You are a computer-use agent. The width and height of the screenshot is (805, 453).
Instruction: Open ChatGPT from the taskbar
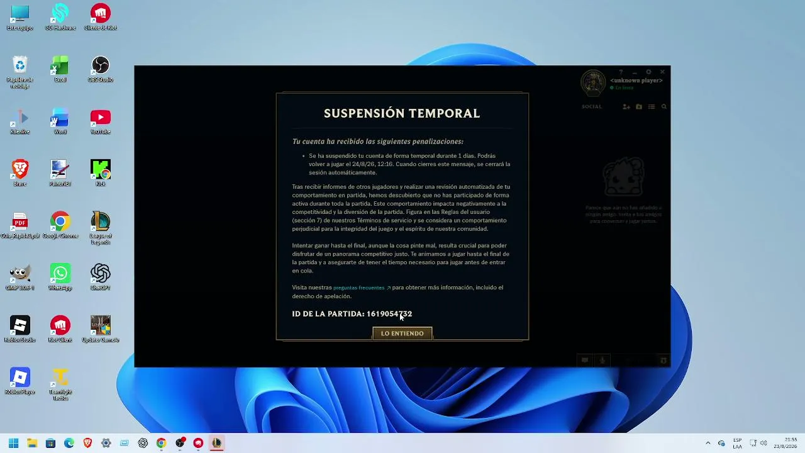coord(143,443)
